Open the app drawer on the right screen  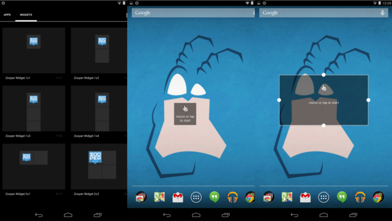324,197
